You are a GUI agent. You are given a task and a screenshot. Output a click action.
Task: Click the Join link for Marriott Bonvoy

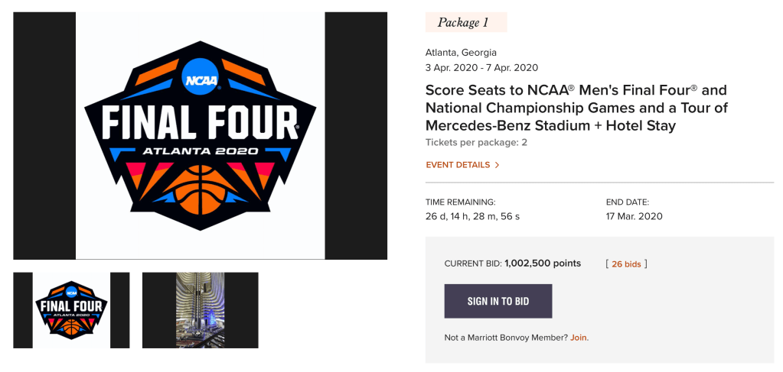point(579,338)
